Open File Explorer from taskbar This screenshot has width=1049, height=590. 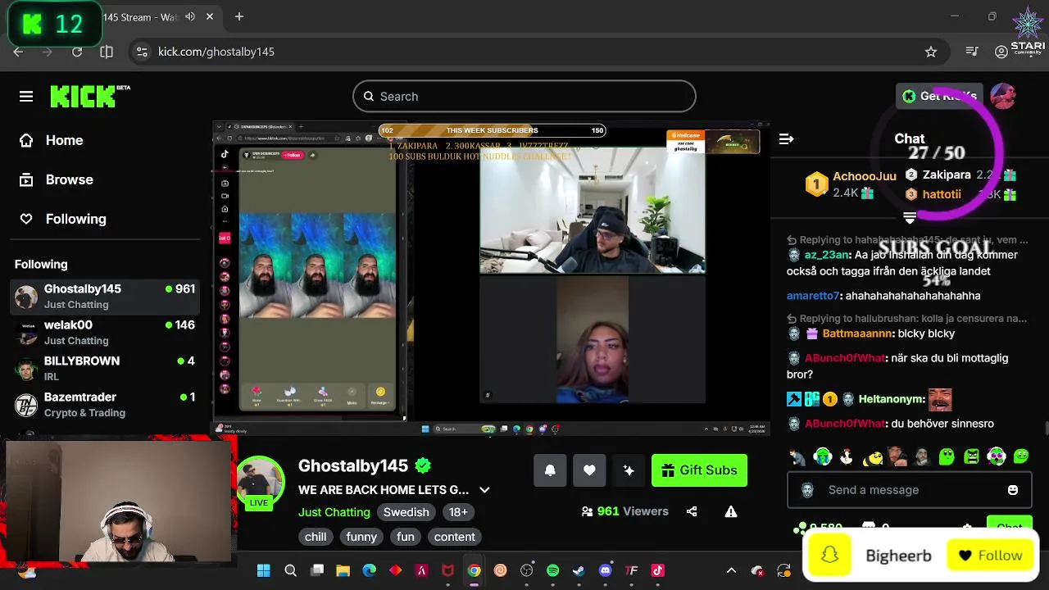(x=343, y=570)
